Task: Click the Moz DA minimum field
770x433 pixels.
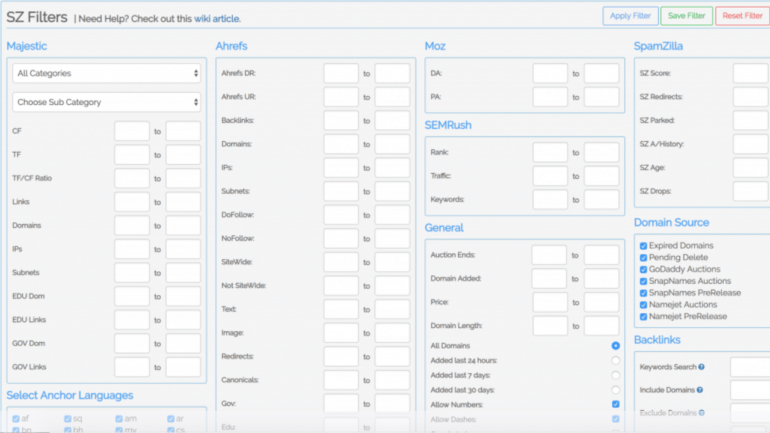Action: 550,73
